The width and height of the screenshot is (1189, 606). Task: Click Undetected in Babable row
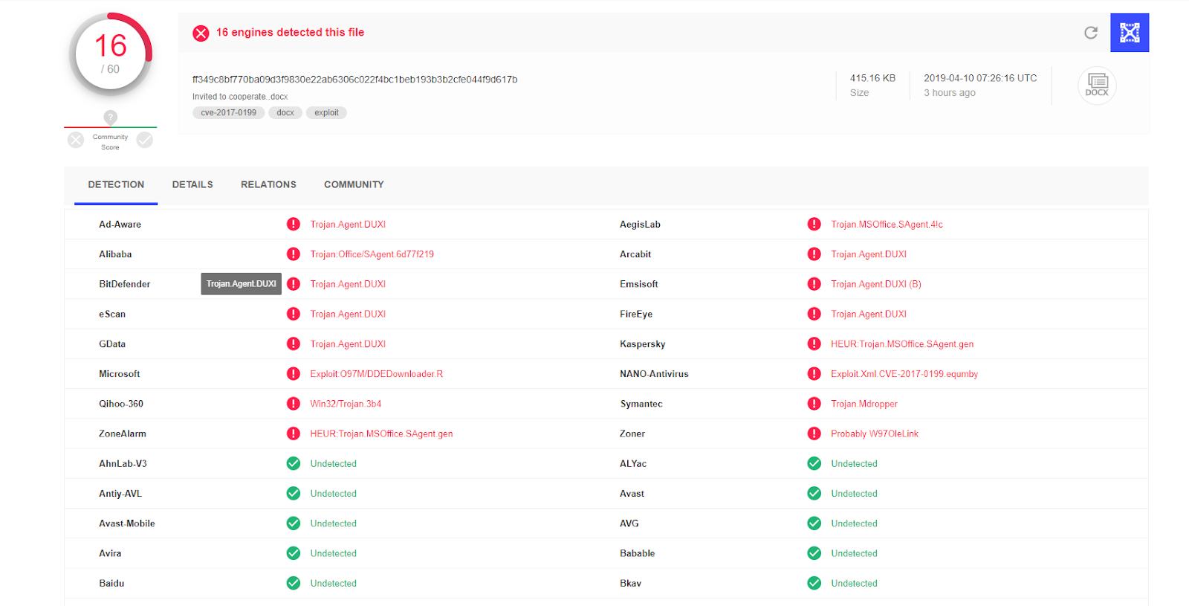[x=854, y=553]
